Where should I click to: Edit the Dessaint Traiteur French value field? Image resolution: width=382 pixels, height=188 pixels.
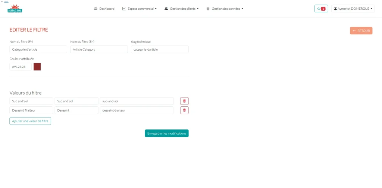[31, 110]
